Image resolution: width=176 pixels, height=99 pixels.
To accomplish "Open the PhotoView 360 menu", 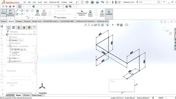I will click(x=54, y=2).
